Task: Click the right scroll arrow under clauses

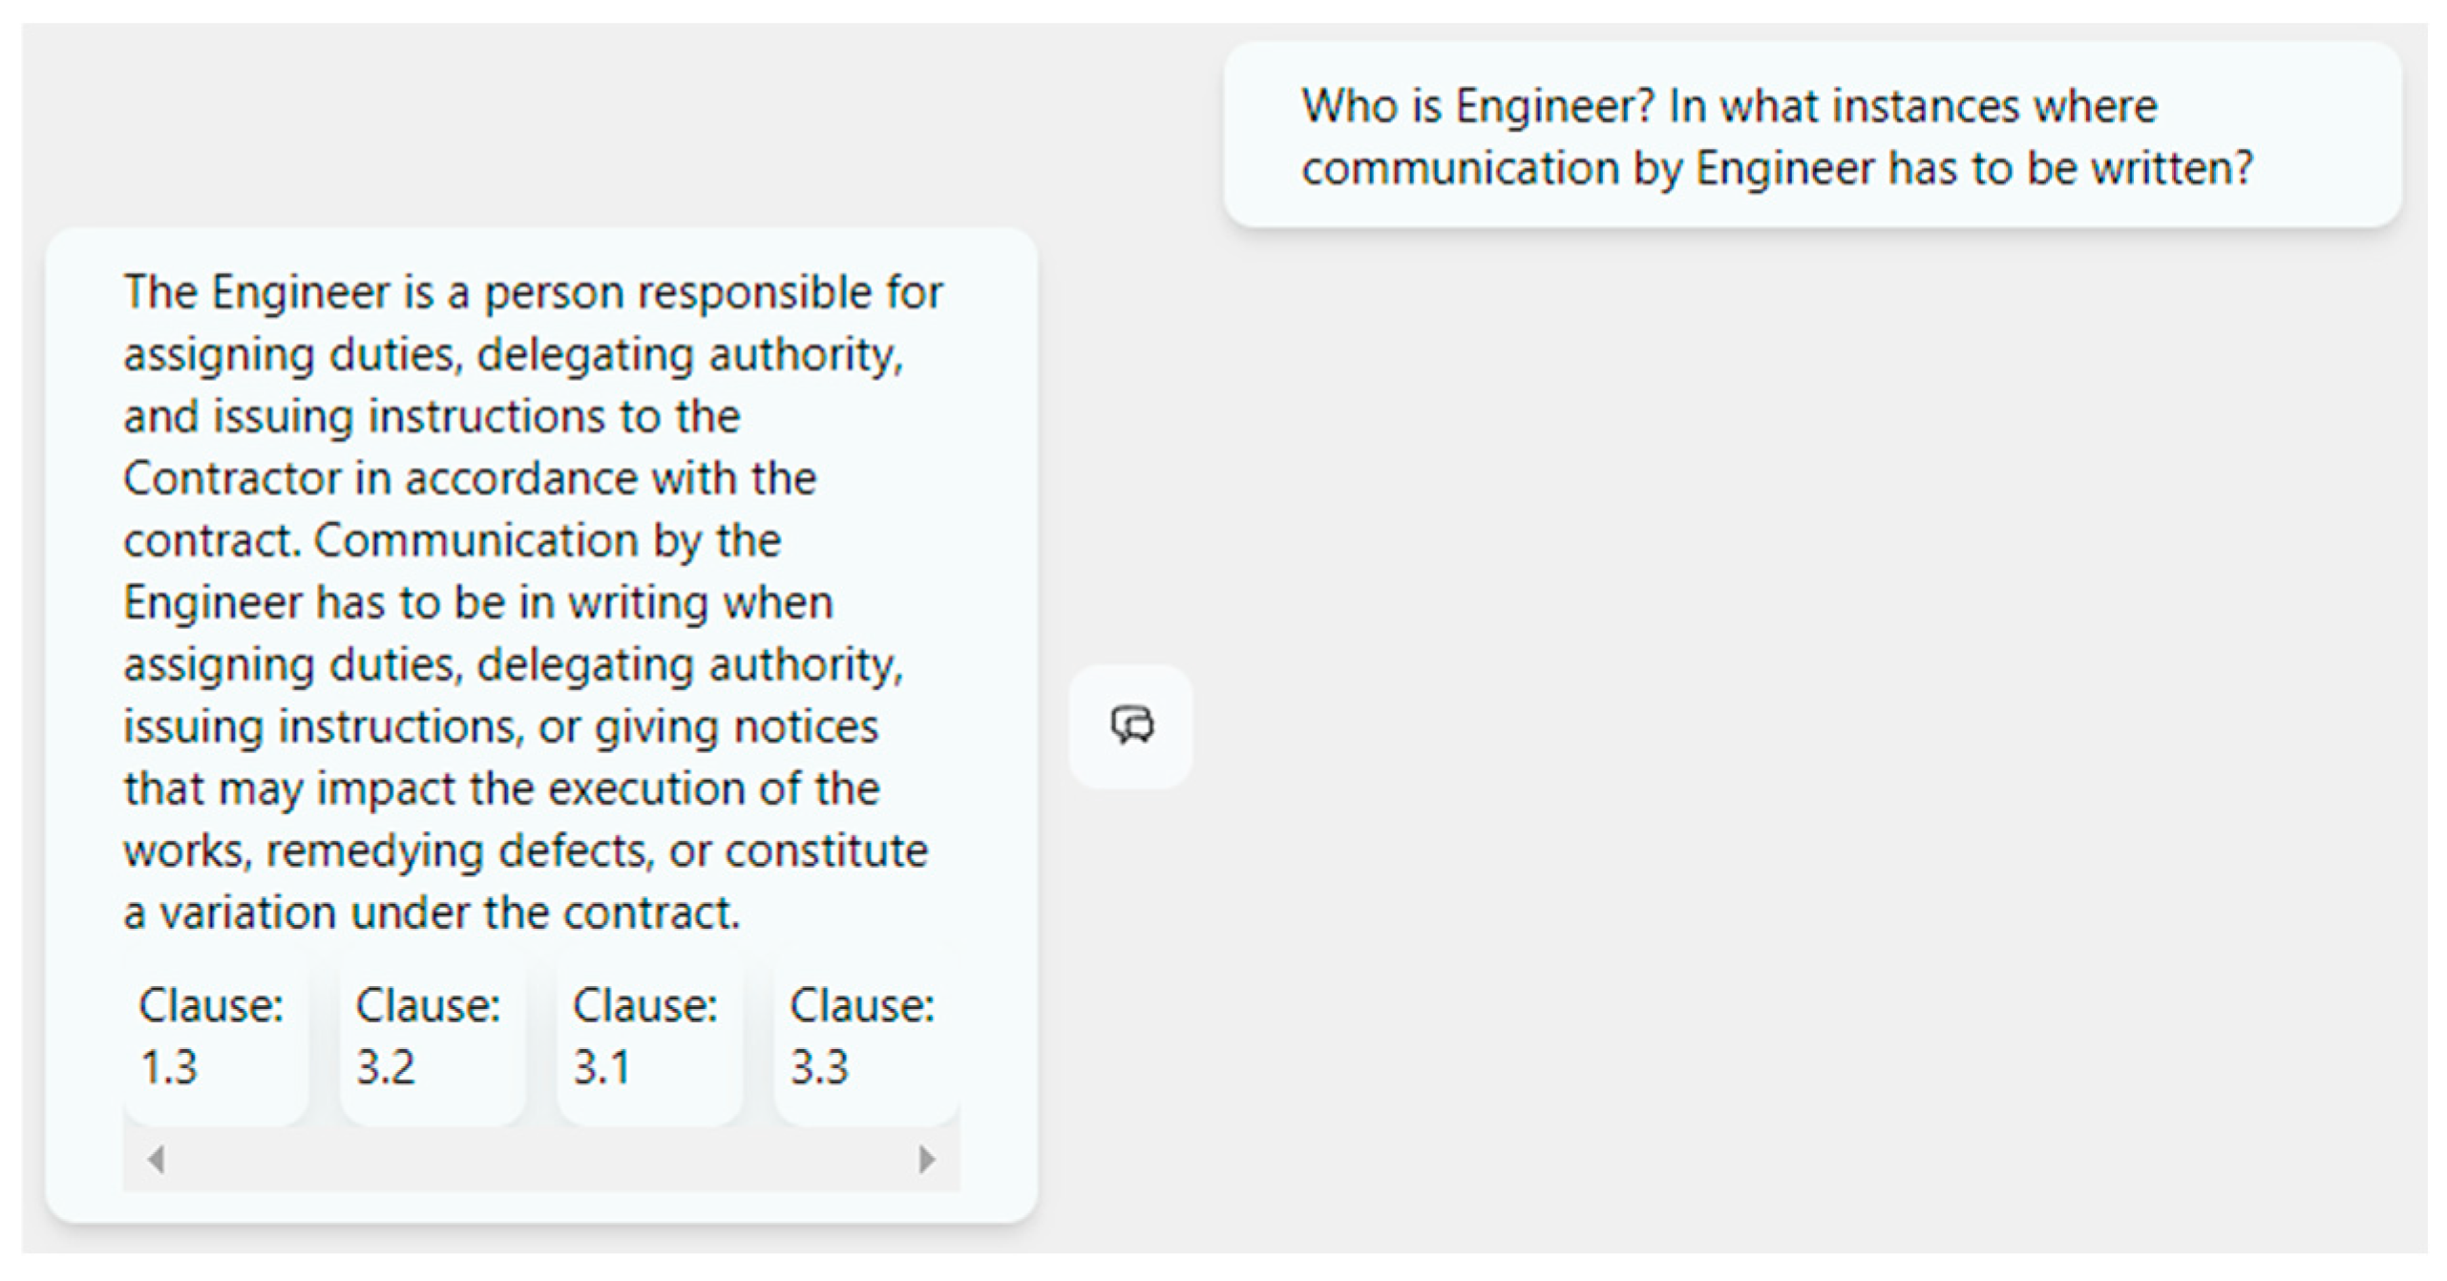Action: [x=926, y=1160]
